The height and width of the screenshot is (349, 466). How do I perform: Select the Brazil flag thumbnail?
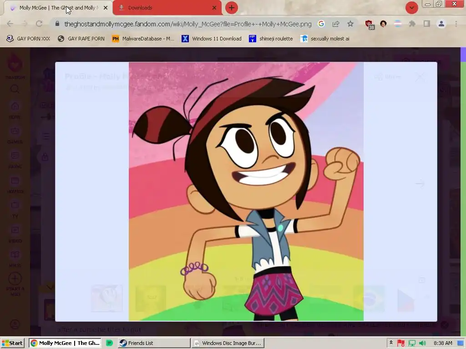[369, 298]
